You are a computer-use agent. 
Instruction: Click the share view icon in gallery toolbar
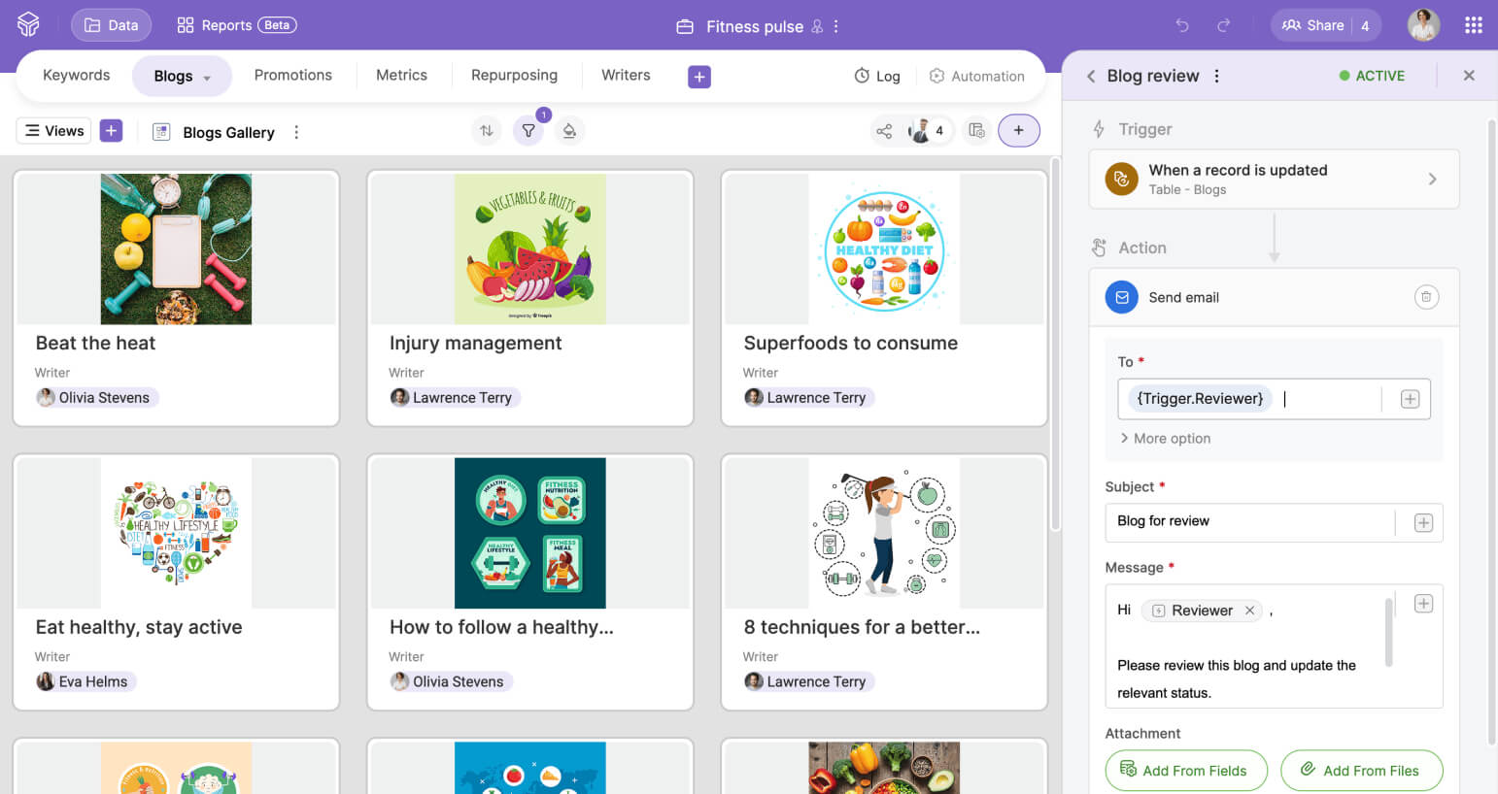(884, 131)
